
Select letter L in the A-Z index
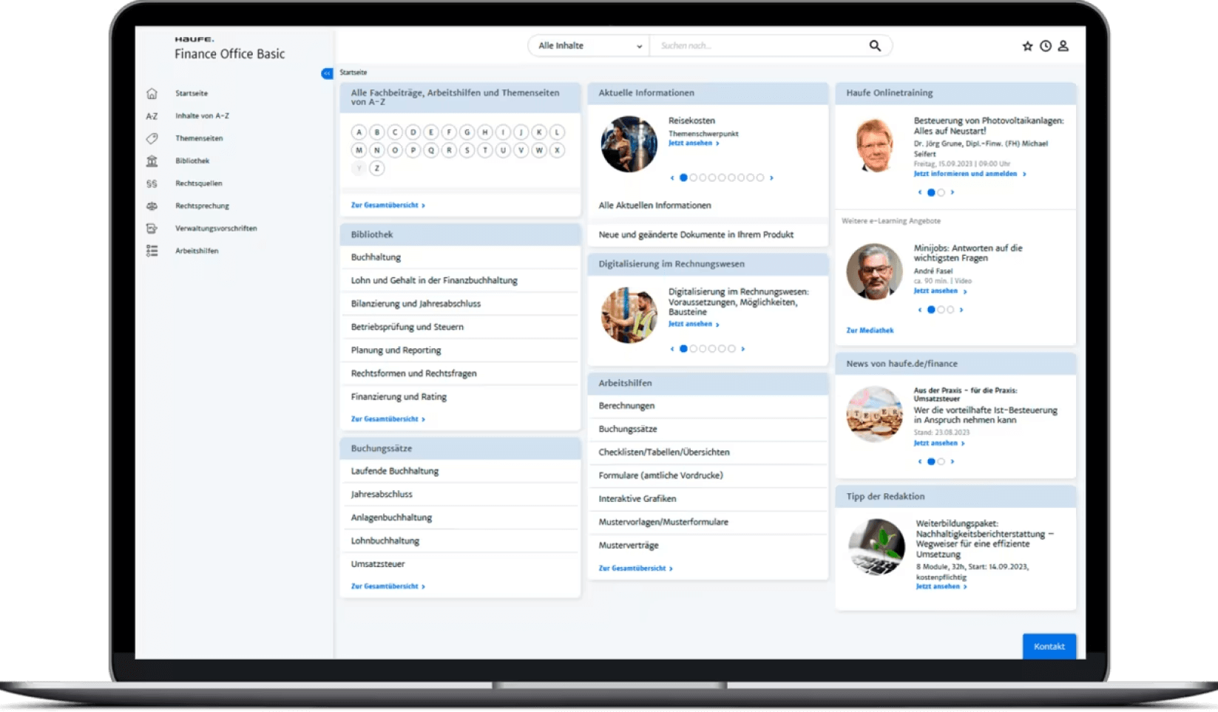coord(557,132)
